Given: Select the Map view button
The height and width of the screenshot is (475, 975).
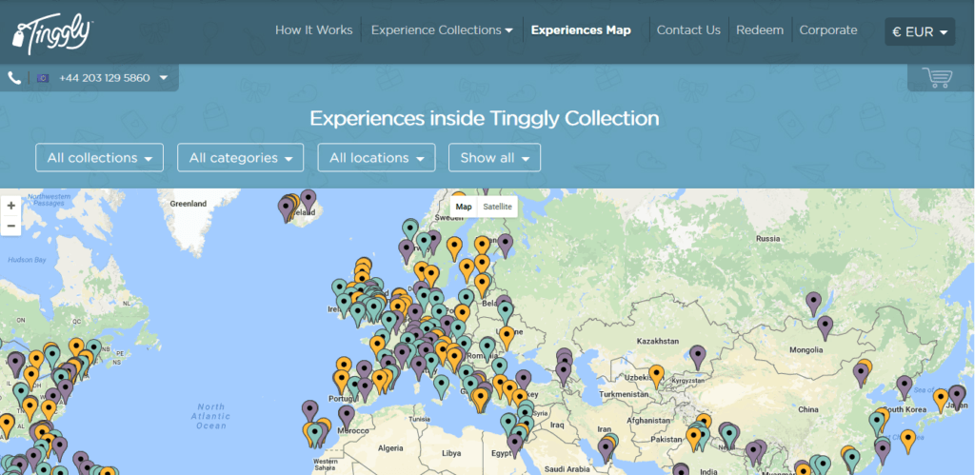Looking at the screenshot, I should click(x=464, y=207).
